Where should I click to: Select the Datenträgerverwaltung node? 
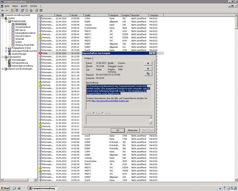coord(22,66)
